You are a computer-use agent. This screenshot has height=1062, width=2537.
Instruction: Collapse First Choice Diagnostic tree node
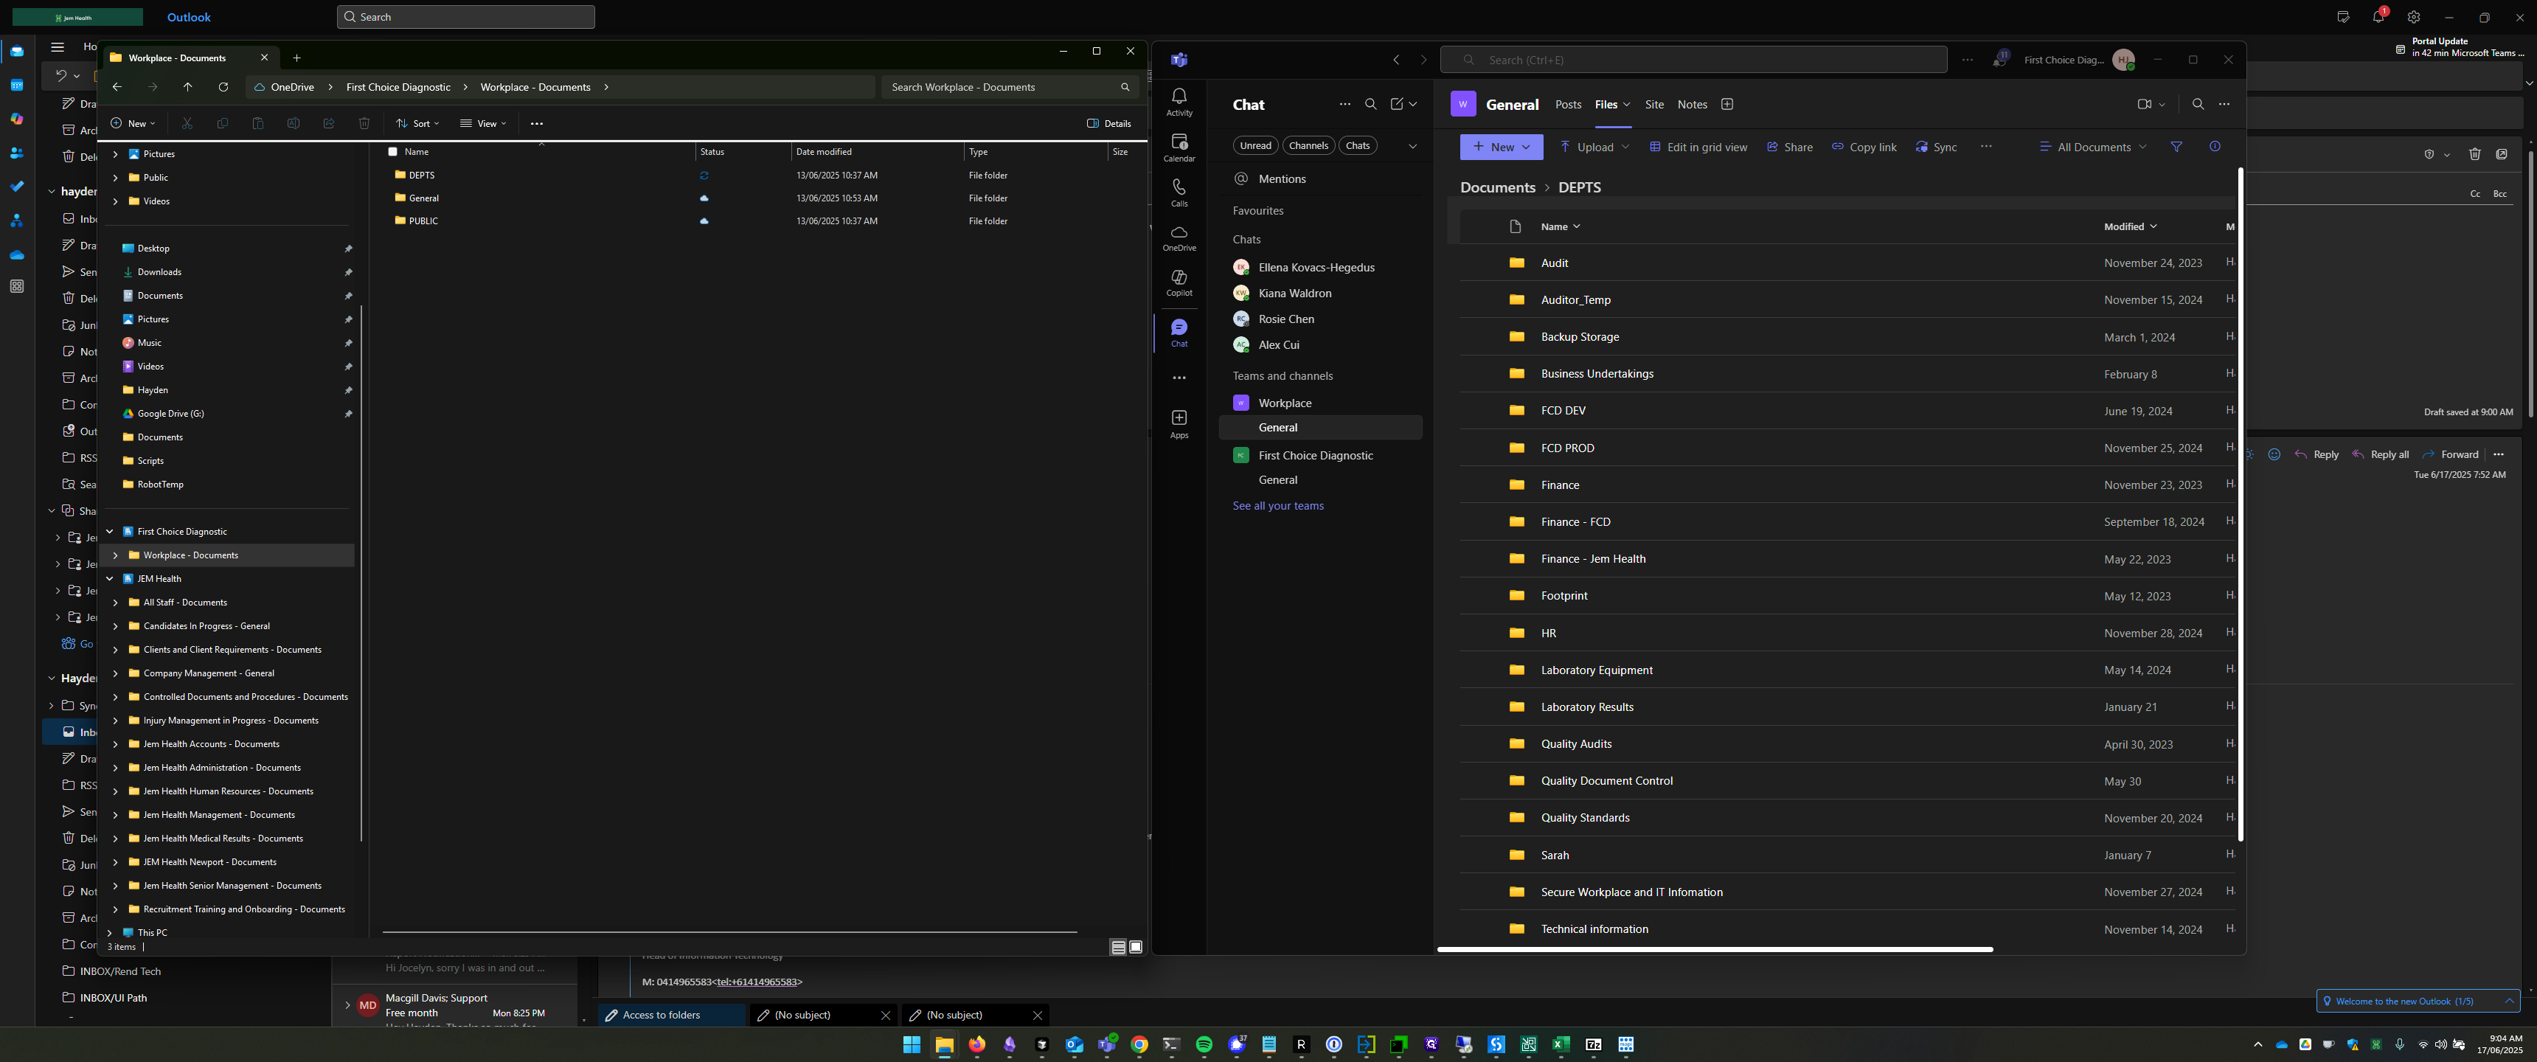(x=109, y=531)
